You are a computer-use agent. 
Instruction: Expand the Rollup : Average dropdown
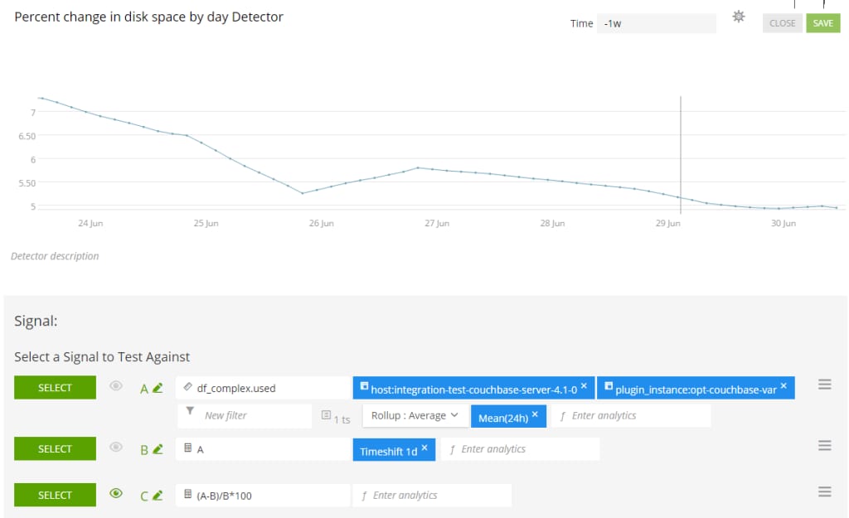(415, 416)
